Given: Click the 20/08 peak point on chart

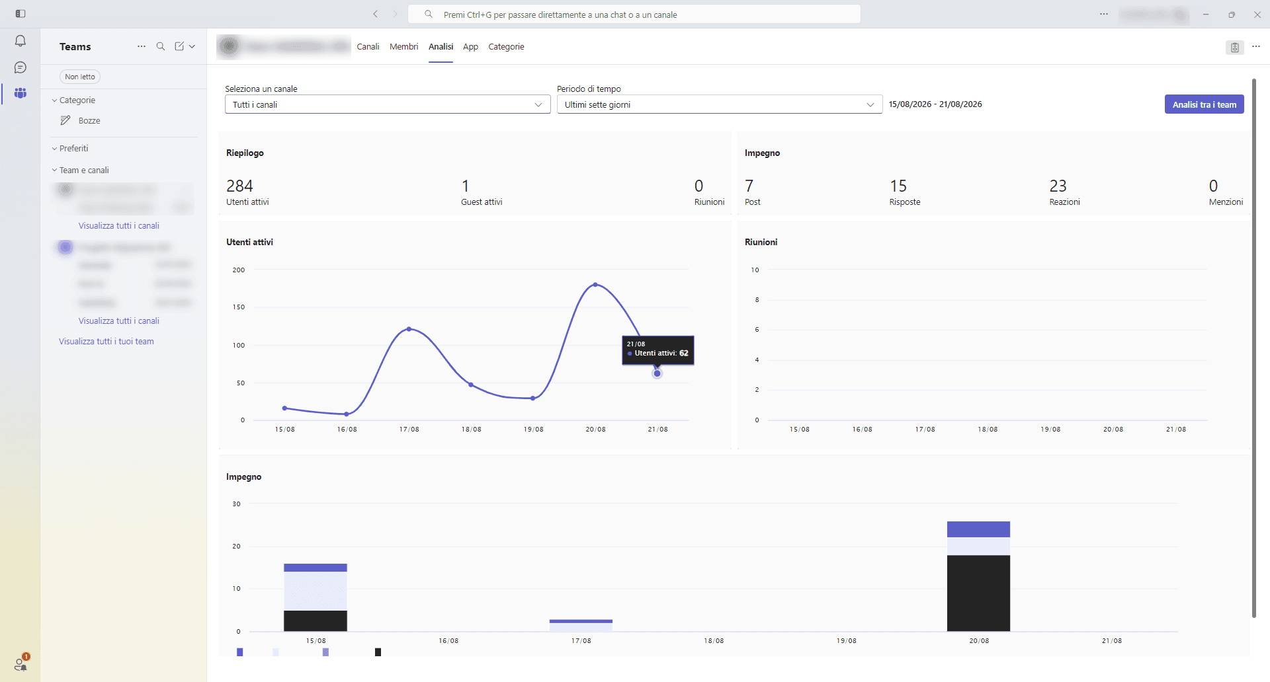Looking at the screenshot, I should tap(595, 285).
